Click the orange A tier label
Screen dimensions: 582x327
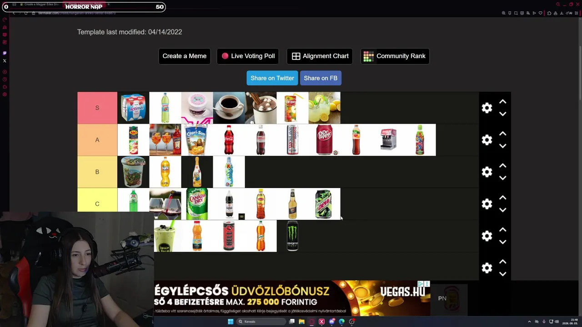pos(97,140)
